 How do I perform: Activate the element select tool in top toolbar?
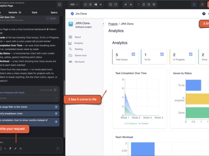pos(131,5)
